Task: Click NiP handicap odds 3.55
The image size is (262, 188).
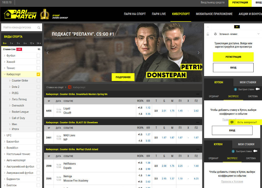Action: point(148,141)
